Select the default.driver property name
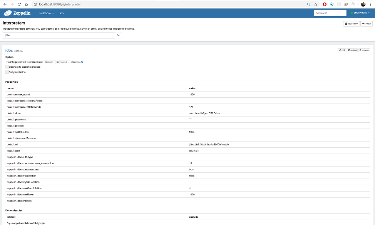375x225 pixels. (x=14, y=113)
